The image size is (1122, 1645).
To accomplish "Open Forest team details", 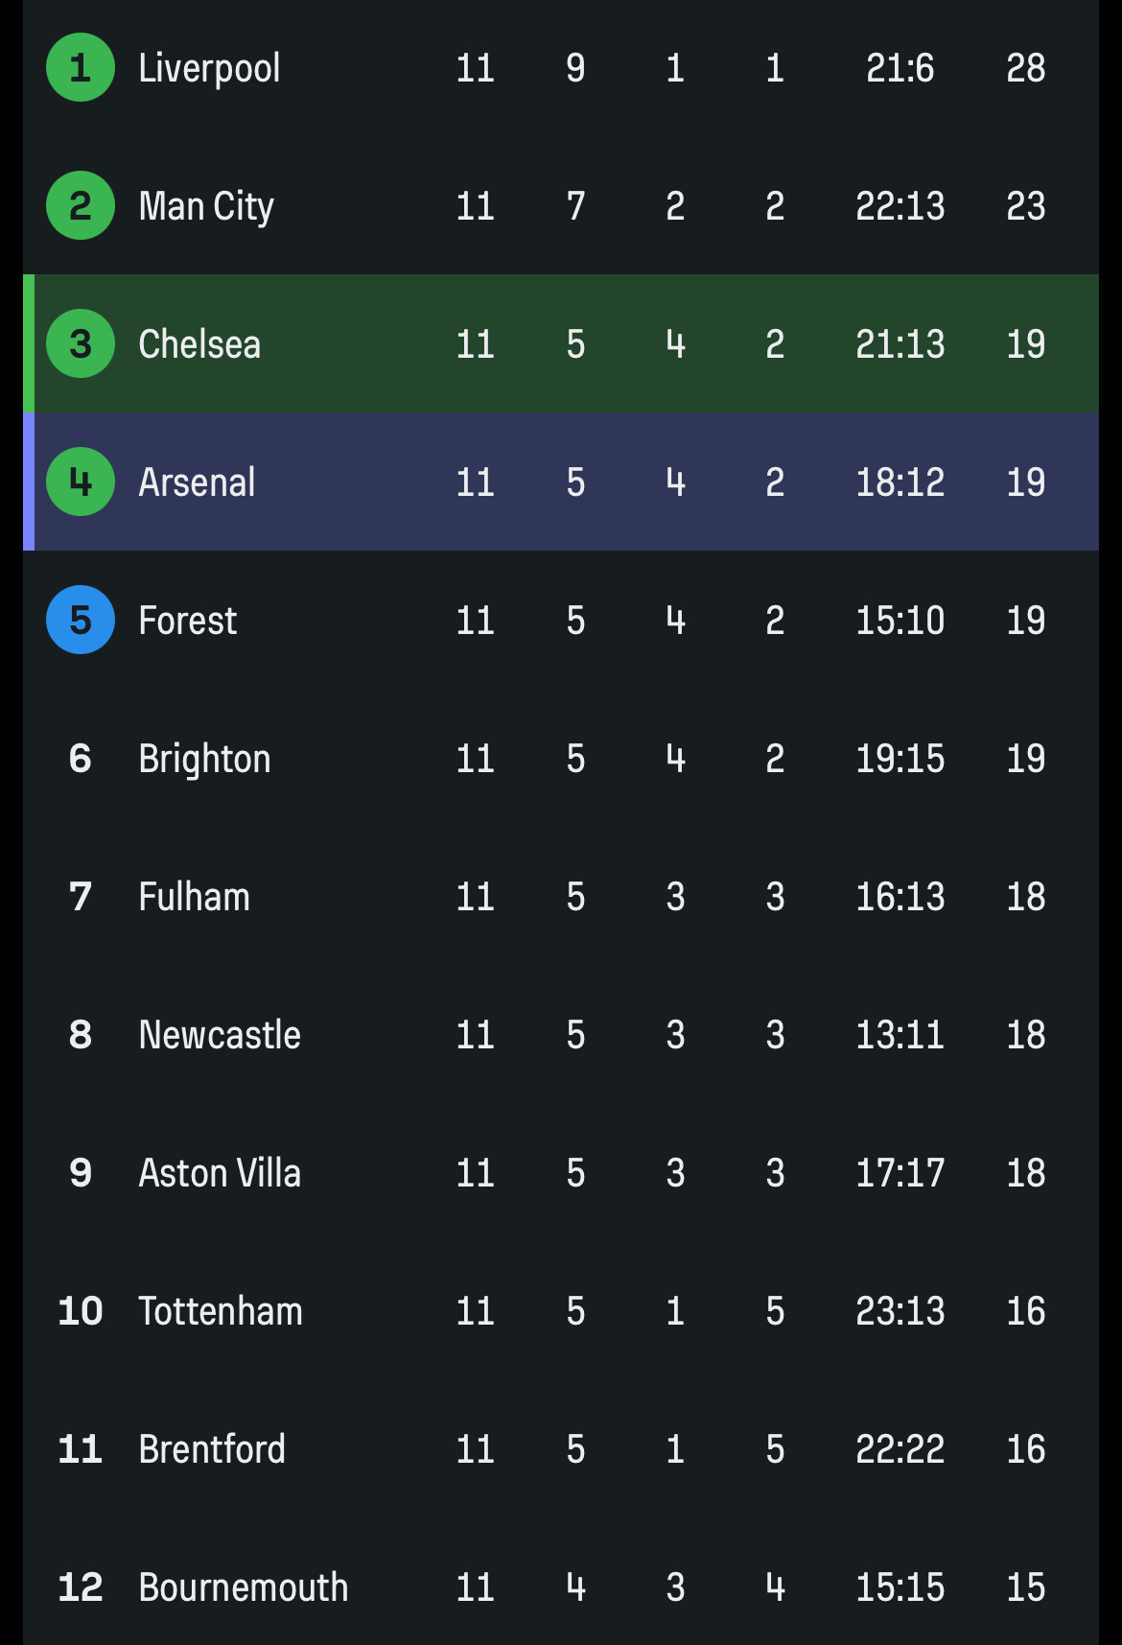I will point(188,621).
